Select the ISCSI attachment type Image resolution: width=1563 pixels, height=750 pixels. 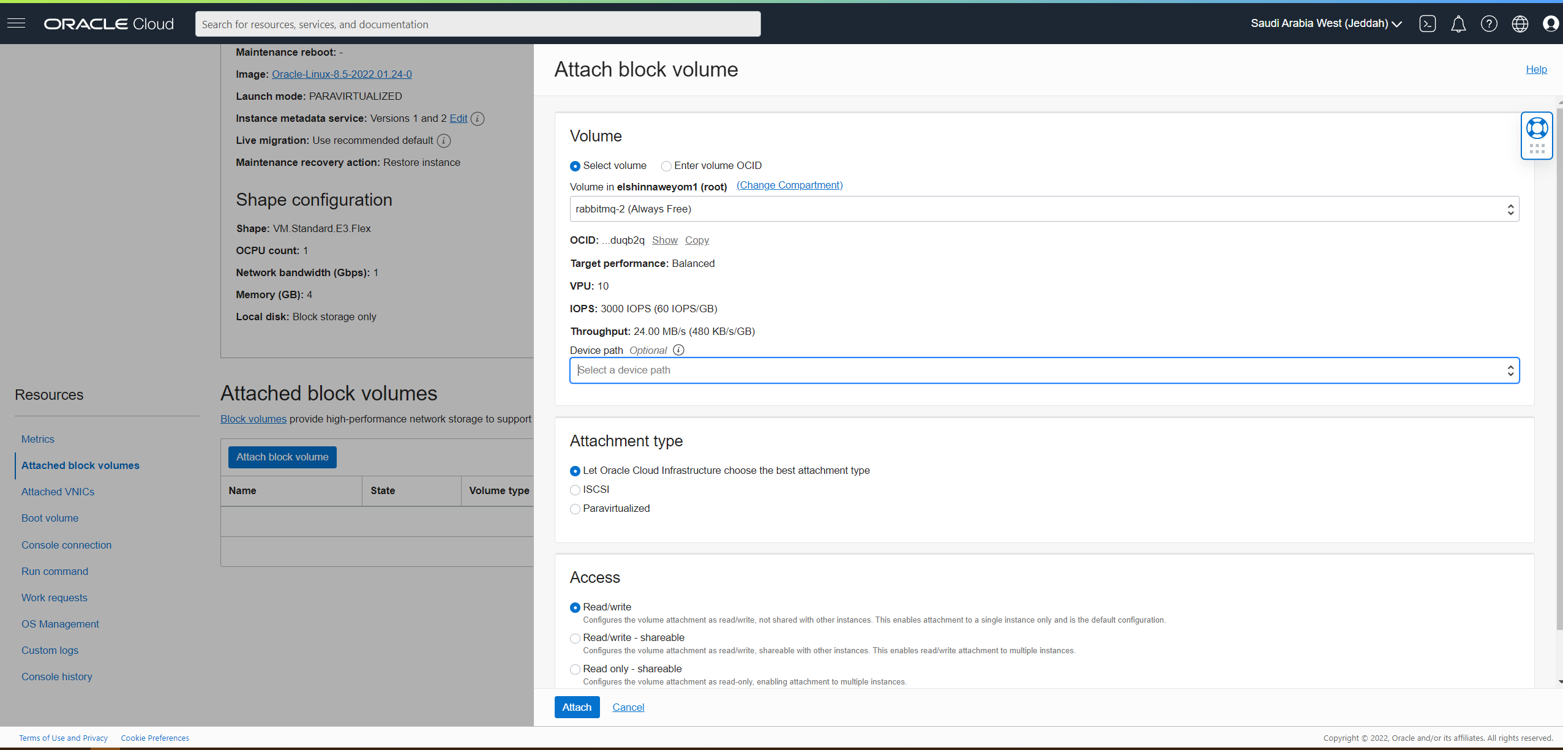[x=575, y=490]
